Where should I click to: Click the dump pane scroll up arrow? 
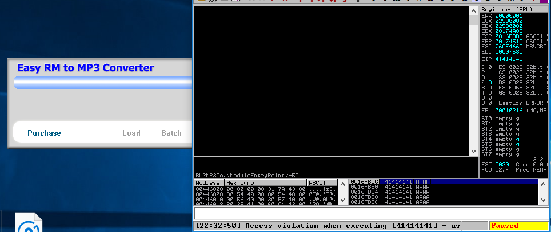pyautogui.click(x=343, y=184)
